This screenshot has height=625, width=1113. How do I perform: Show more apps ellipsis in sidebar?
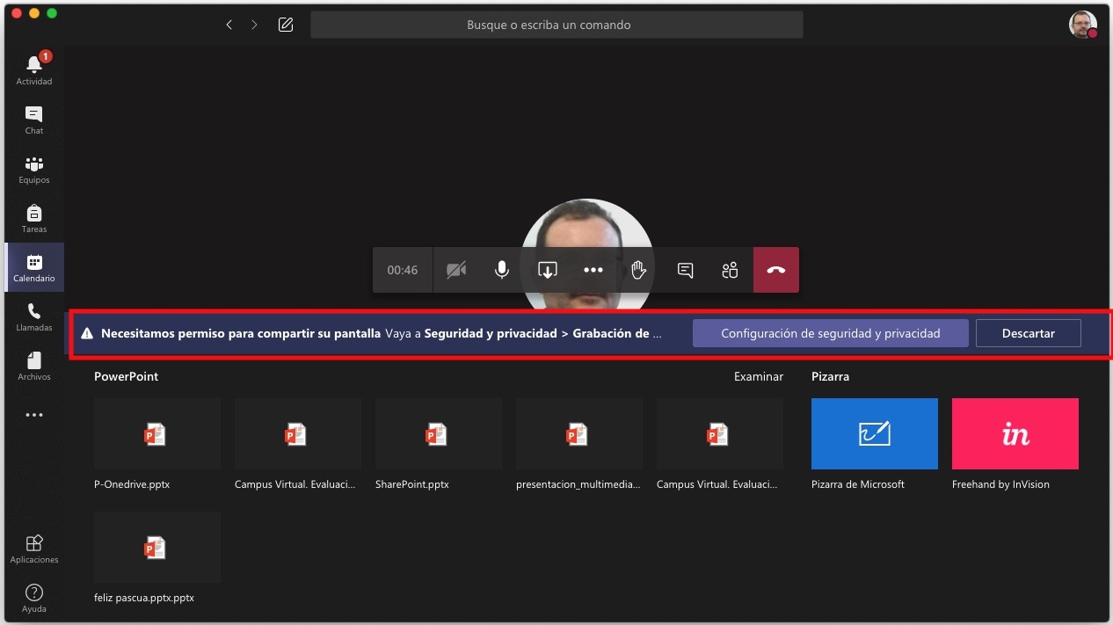click(34, 415)
